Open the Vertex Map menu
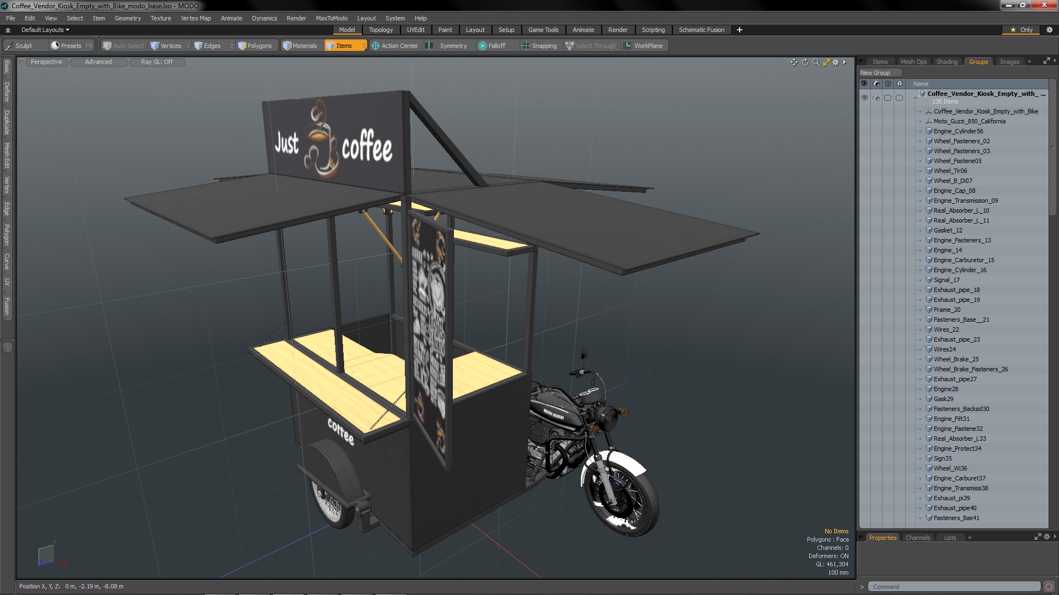The width and height of the screenshot is (1059, 595). click(196, 18)
